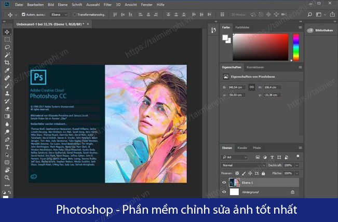Screen dimensions: 338x222
Task: Open the Ebene auto-select dropdown
Action: 59,15
